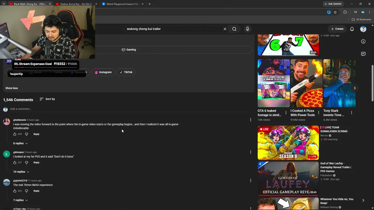Close the Shakira, Burna Boy tab
The image size is (374, 210).
point(96,4)
